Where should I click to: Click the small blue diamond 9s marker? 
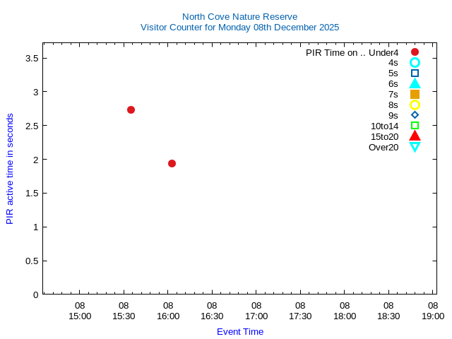click(415, 115)
